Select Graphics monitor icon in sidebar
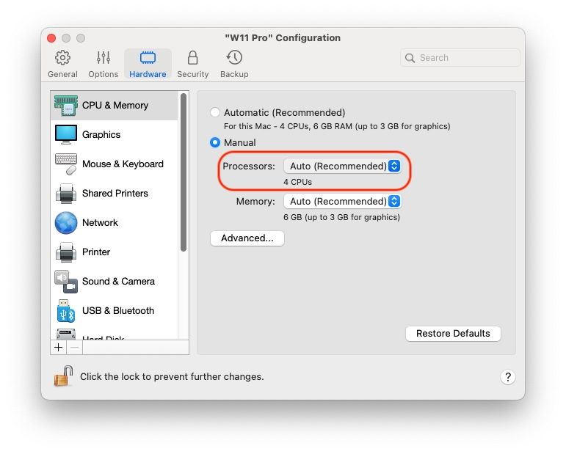The width and height of the screenshot is (566, 454). click(x=65, y=135)
